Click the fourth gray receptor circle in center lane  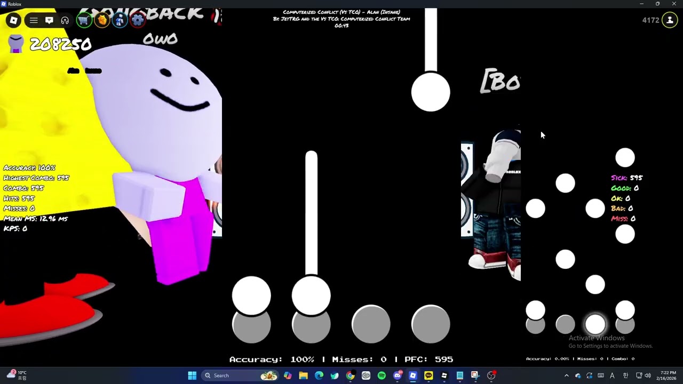431,324
